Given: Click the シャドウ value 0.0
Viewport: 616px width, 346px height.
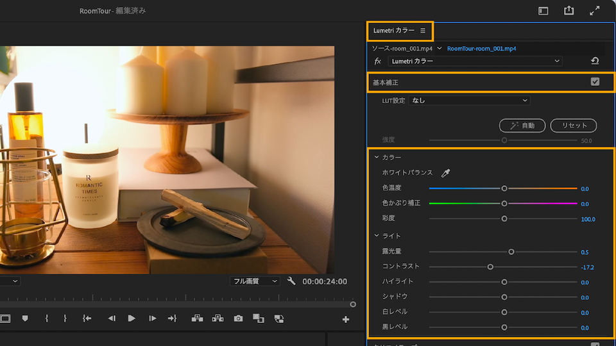Looking at the screenshot, I should click(585, 298).
